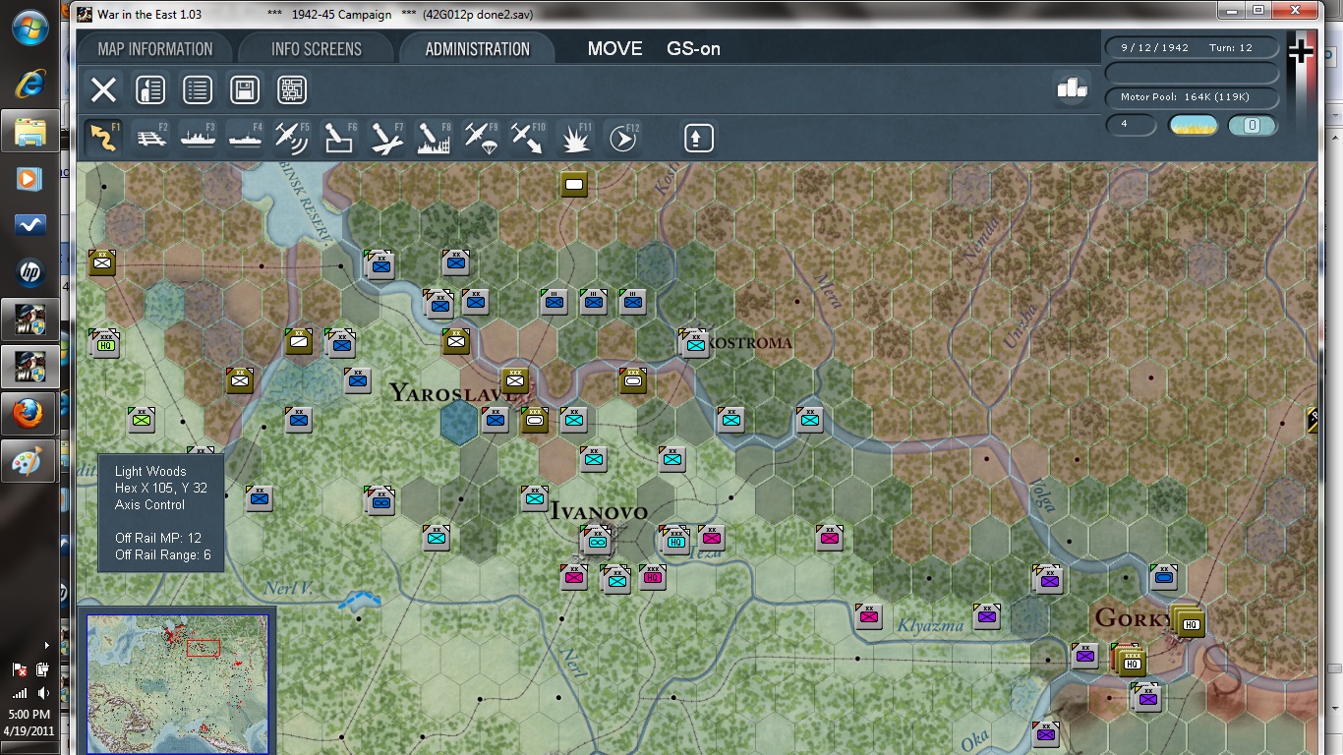This screenshot has height=755, width=1343.
Task: Click the X icon in Administration toolbar
Action: click(103, 90)
